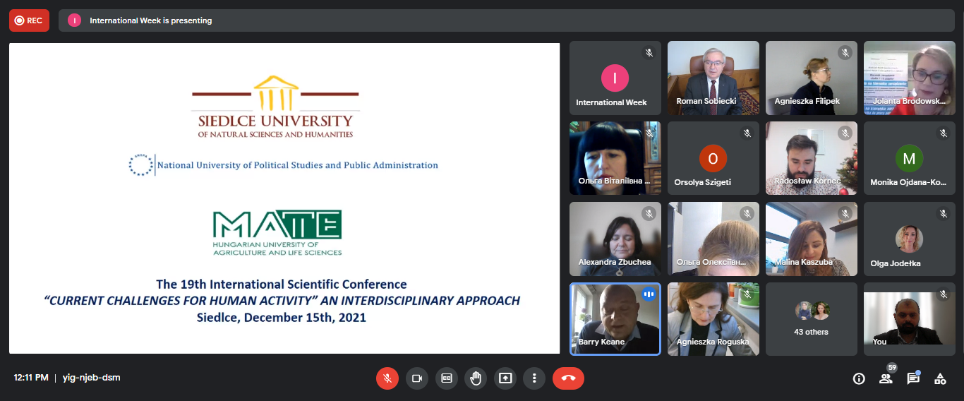Select your own video tile labeled You

point(910,319)
